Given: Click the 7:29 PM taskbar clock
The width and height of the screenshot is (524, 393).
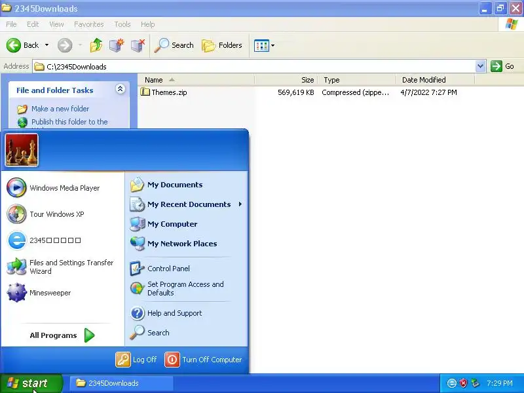Looking at the screenshot, I should click(500, 383).
